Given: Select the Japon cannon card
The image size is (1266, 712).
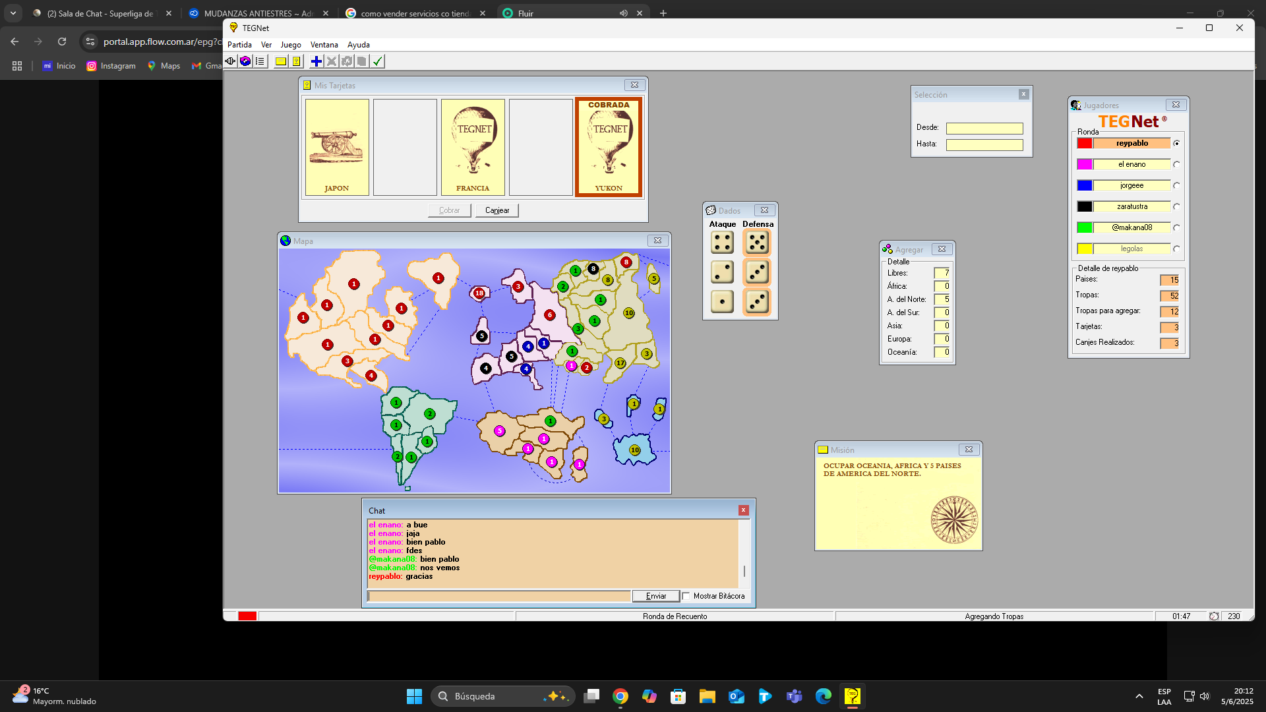Looking at the screenshot, I should tap(337, 147).
